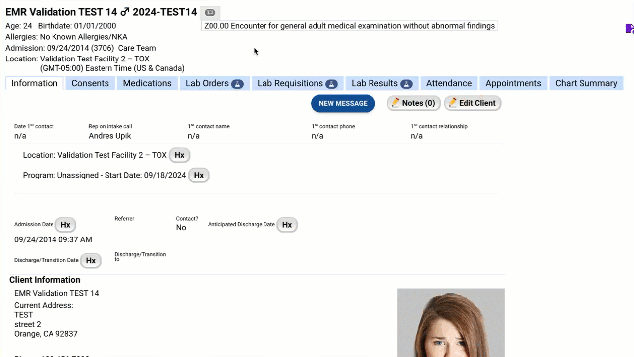
Task: Open the Attendance tab
Action: coord(449,83)
